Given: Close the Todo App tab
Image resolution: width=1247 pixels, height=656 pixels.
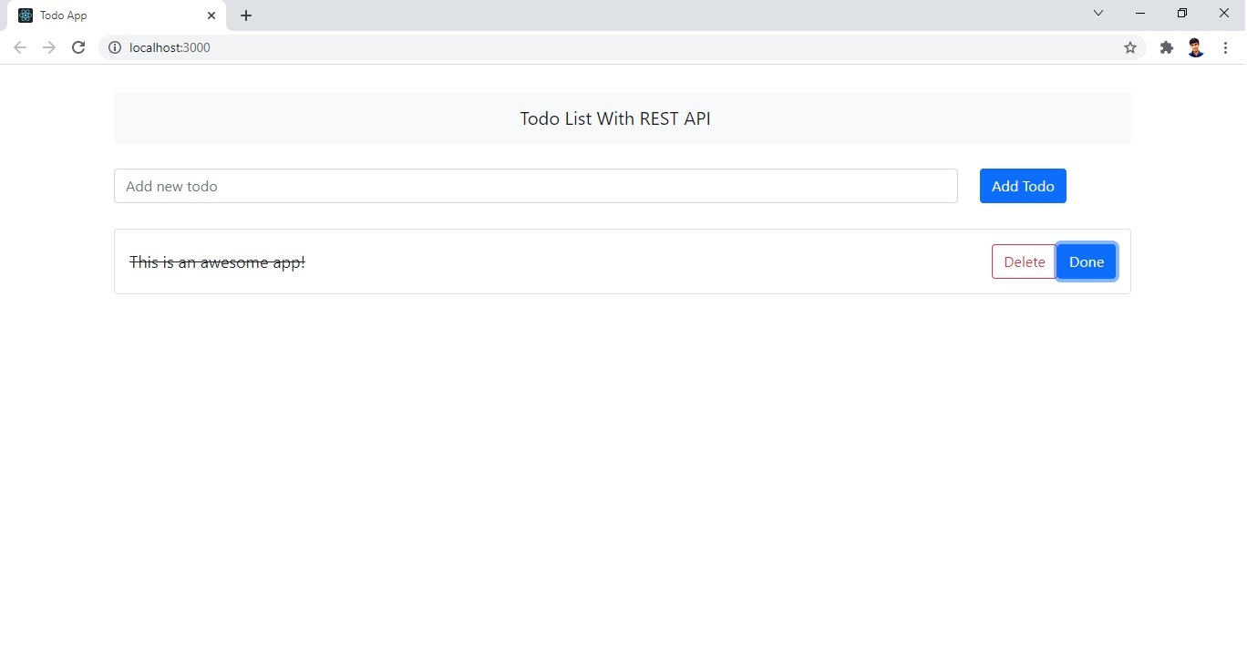Looking at the screenshot, I should pos(211,15).
